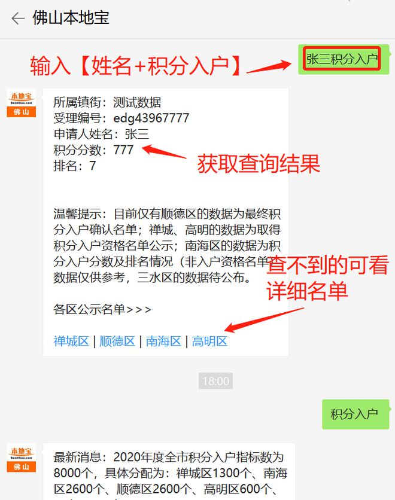Select the green 积分入户 sent message bubble

click(x=356, y=414)
